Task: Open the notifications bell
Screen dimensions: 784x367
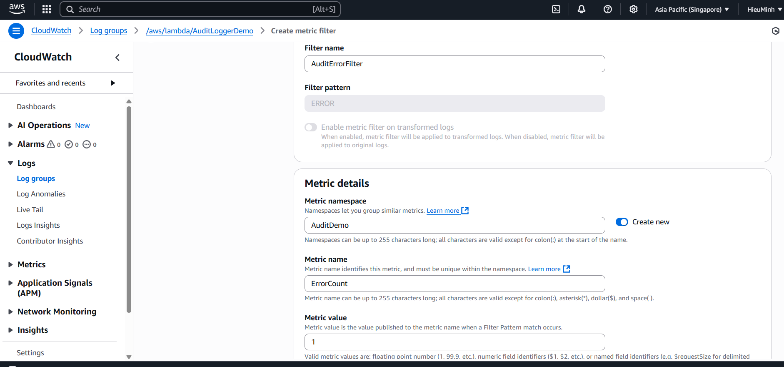Action: [x=582, y=9]
